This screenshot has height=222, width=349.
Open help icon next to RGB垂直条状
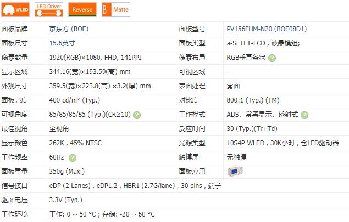click(272, 58)
